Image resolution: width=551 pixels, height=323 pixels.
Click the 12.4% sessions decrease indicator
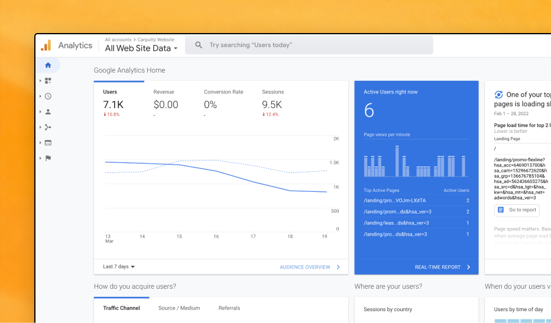pos(270,115)
